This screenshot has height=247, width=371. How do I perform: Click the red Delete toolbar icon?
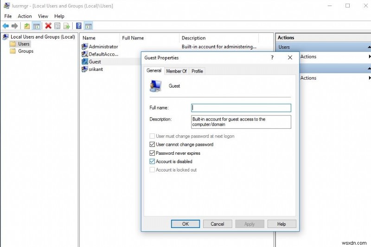tap(48, 26)
